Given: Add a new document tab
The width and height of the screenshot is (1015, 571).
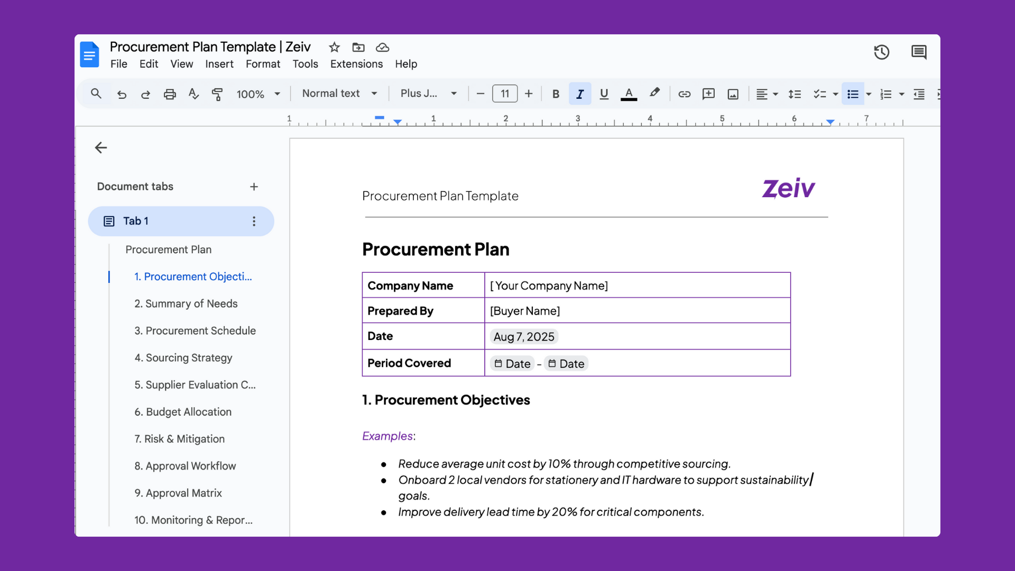Looking at the screenshot, I should pos(254,187).
